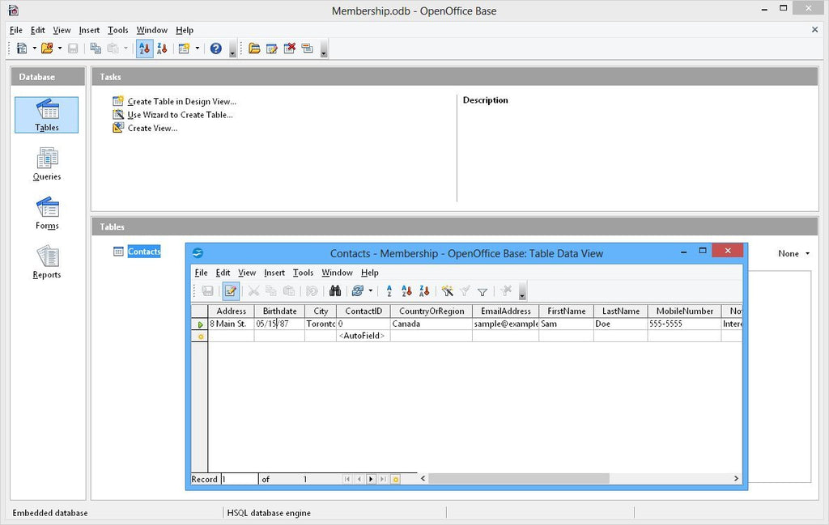Open the Insert menu in Table Data View
The width and height of the screenshot is (829, 525).
(275, 273)
